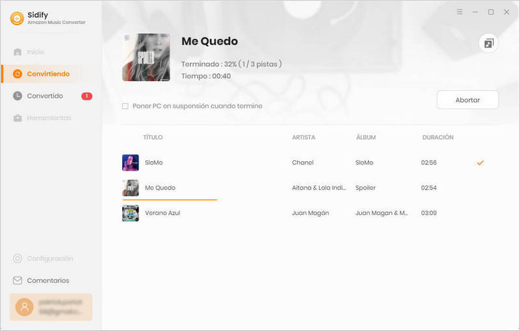The image size is (520, 331).
Task: Click the Me Quedo album cover art
Action: click(146, 57)
